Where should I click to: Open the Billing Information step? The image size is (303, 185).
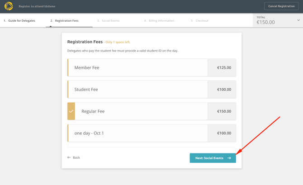tap(159, 21)
